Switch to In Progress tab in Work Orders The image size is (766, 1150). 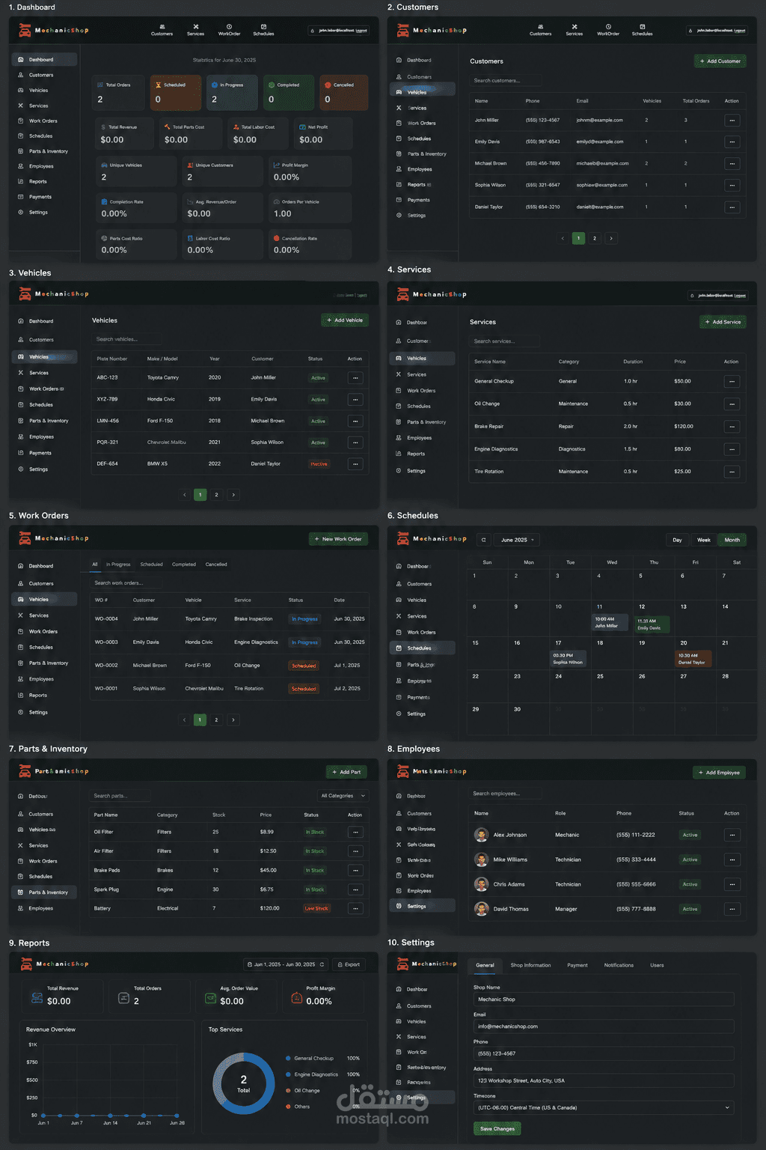(118, 565)
